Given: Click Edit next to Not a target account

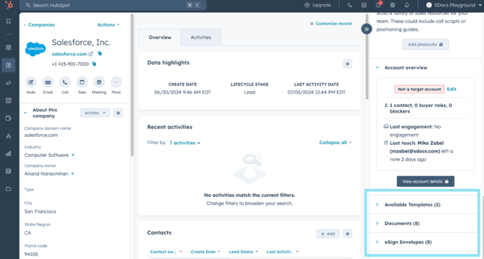Looking at the screenshot, I should (x=451, y=89).
